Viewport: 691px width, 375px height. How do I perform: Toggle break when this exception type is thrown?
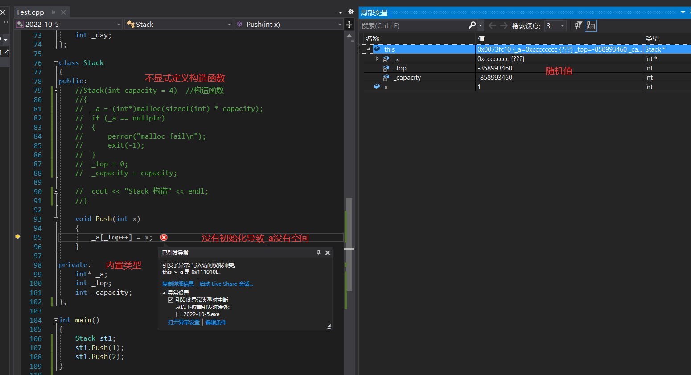tap(171, 300)
